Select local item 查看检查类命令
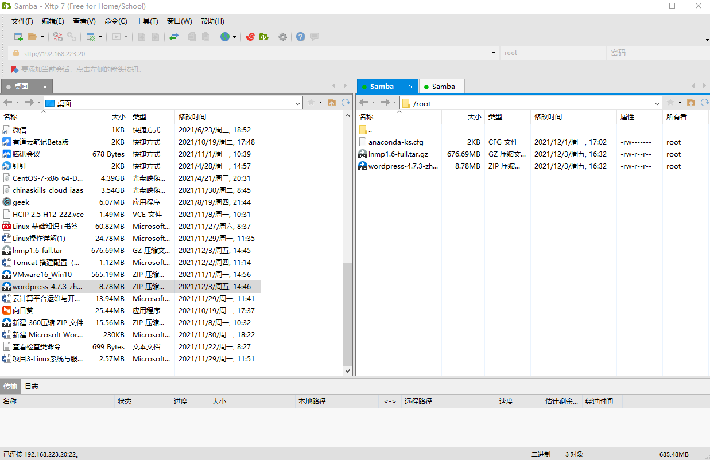This screenshot has height=460, width=710. click(x=37, y=346)
